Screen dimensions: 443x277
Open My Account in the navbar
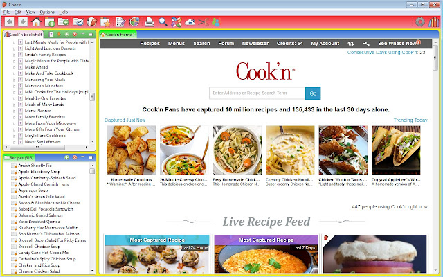(x=325, y=44)
